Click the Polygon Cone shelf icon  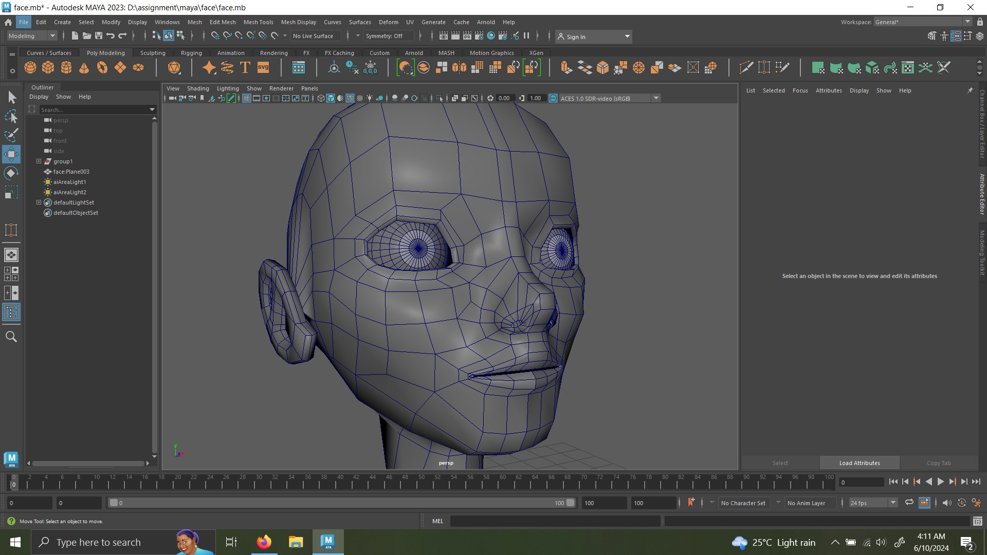click(84, 67)
